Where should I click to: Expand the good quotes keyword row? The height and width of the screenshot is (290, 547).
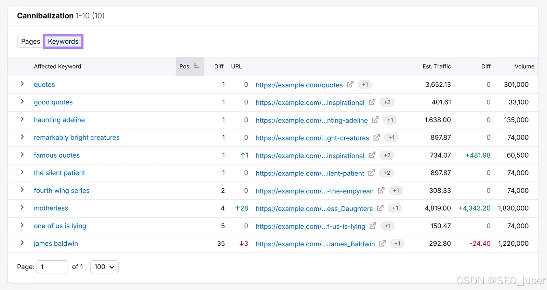pos(22,102)
